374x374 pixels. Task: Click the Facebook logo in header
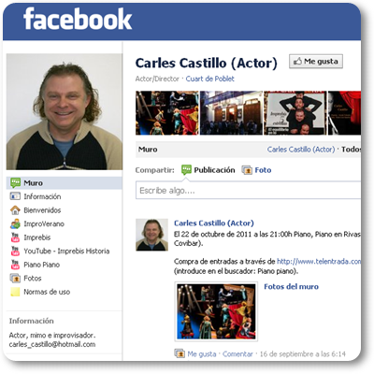click(78, 19)
